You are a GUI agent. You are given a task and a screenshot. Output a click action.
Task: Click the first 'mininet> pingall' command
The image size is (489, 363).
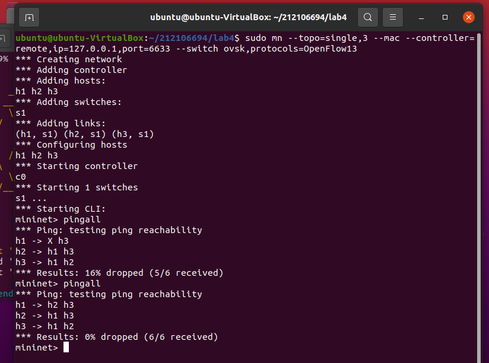pyautogui.click(x=58, y=219)
